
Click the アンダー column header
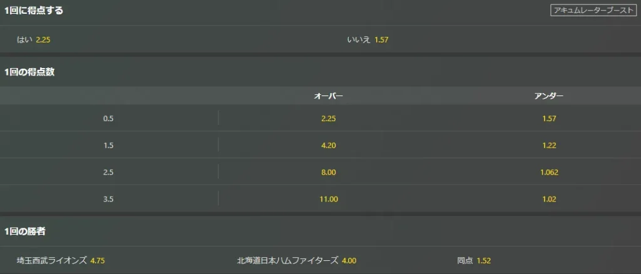pos(550,96)
